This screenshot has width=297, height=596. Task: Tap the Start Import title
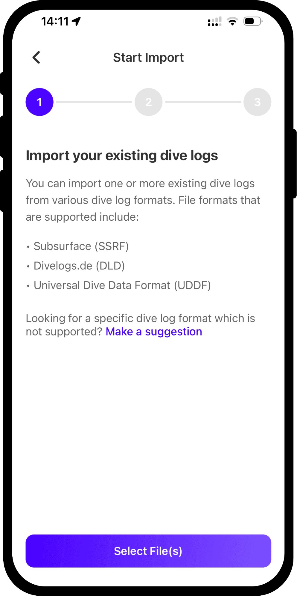point(148,57)
